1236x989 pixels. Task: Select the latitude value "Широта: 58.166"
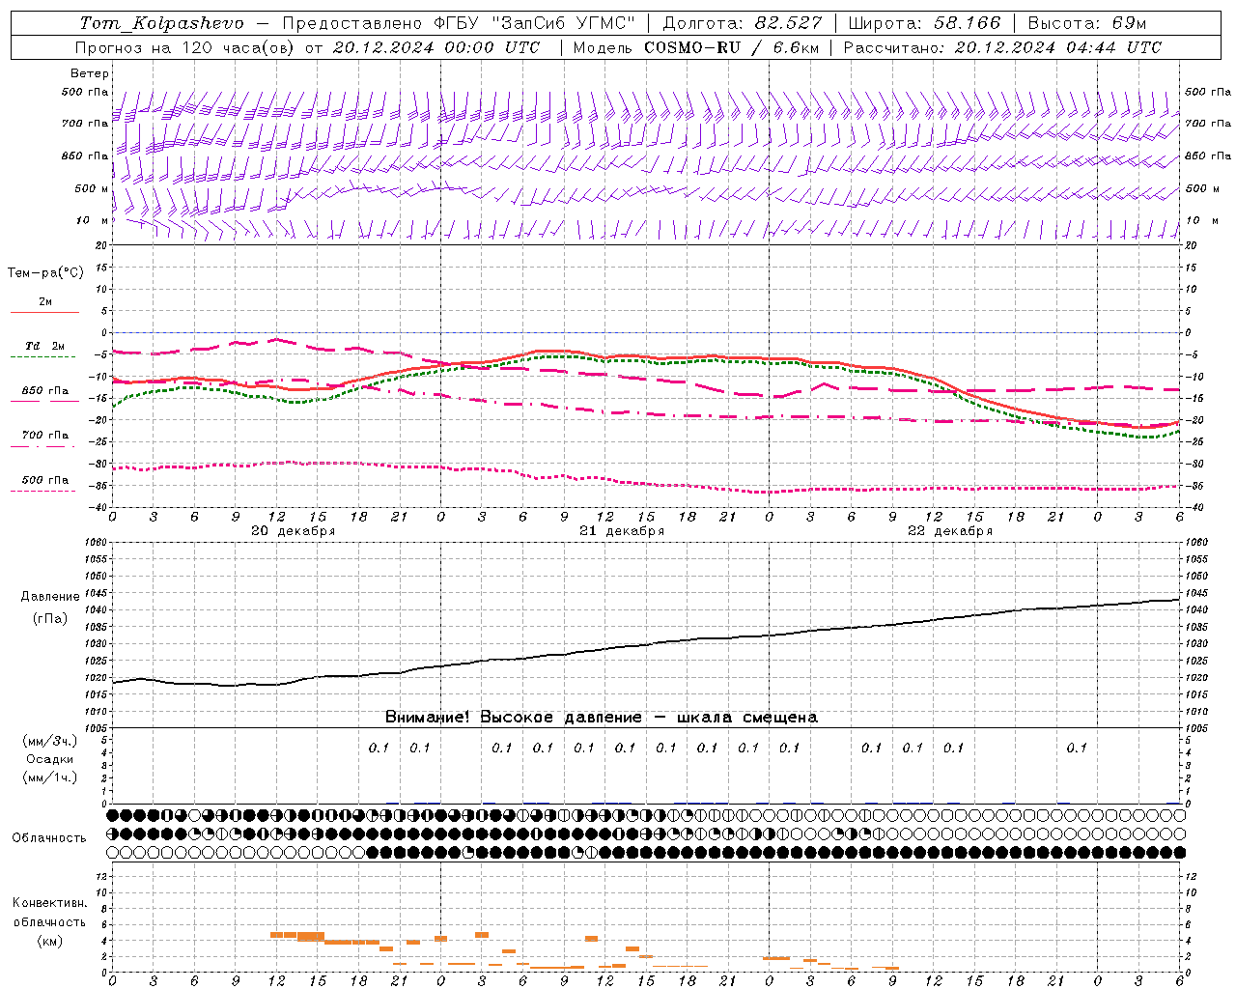click(924, 23)
